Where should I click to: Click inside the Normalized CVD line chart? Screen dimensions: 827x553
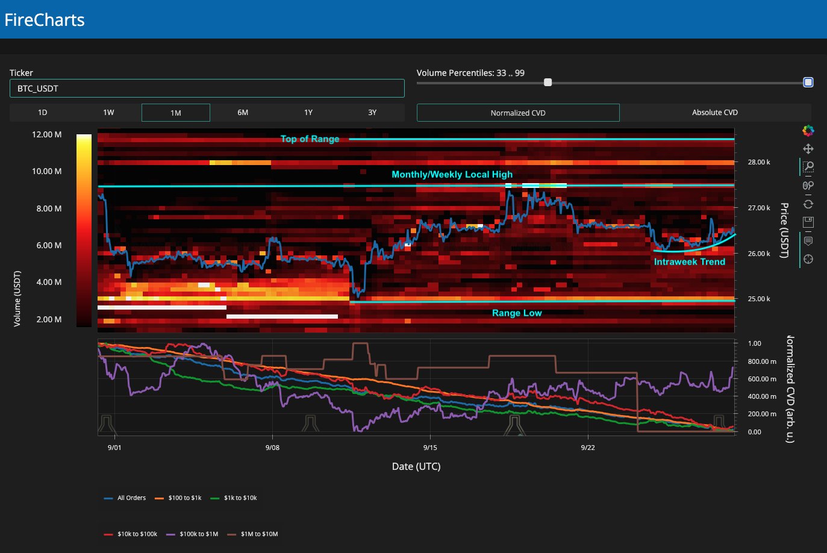click(416, 387)
